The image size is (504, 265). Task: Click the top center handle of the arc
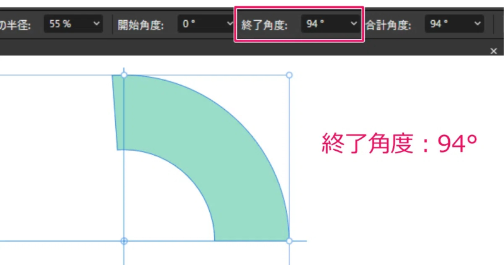click(123, 75)
